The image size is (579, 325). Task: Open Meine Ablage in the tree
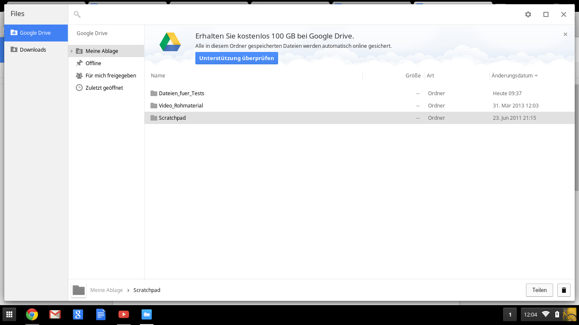point(106,51)
